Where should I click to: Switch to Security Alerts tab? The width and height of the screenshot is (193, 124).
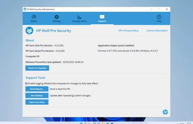click(79, 18)
